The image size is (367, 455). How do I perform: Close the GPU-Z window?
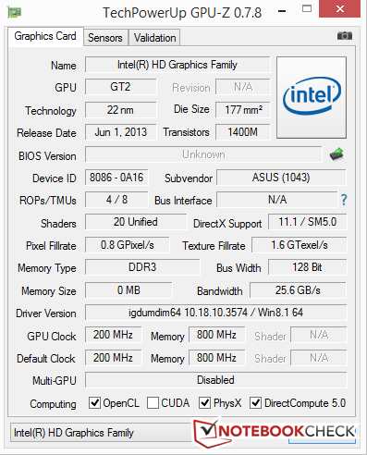339,9
